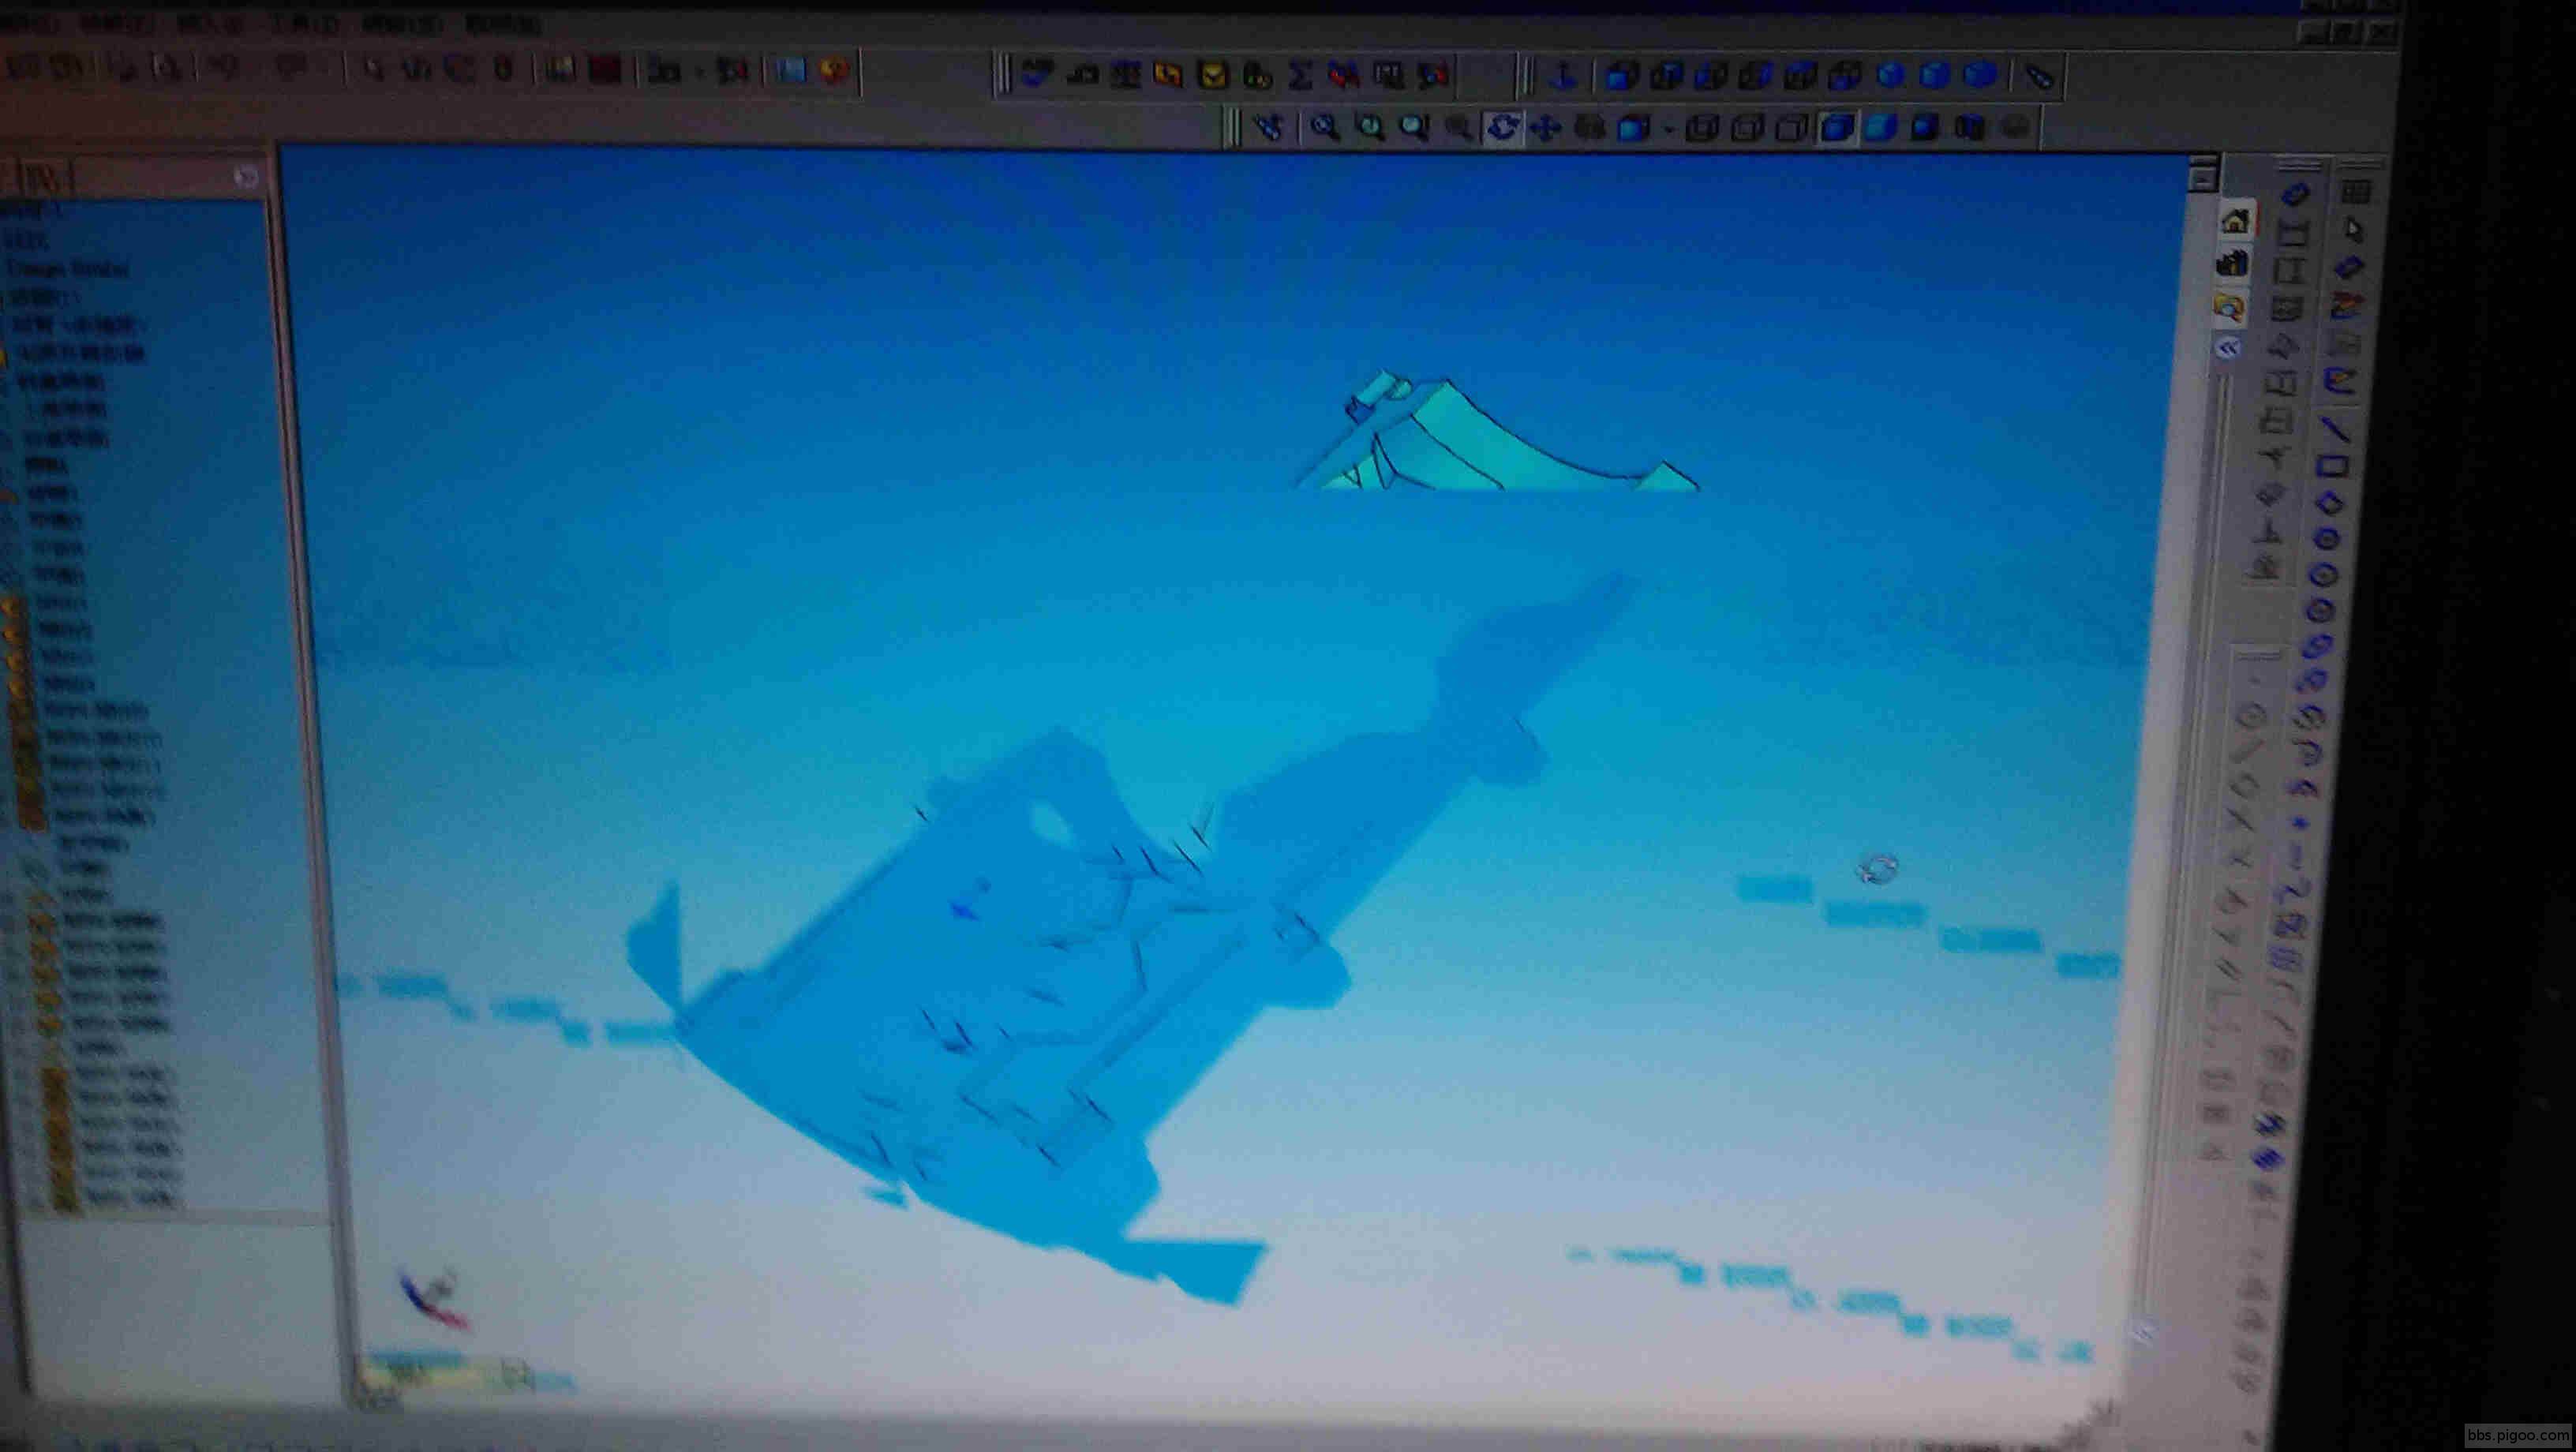Viewport: 2576px width, 1452px height.
Task: Switch to the Top view
Action: click(x=1802, y=75)
